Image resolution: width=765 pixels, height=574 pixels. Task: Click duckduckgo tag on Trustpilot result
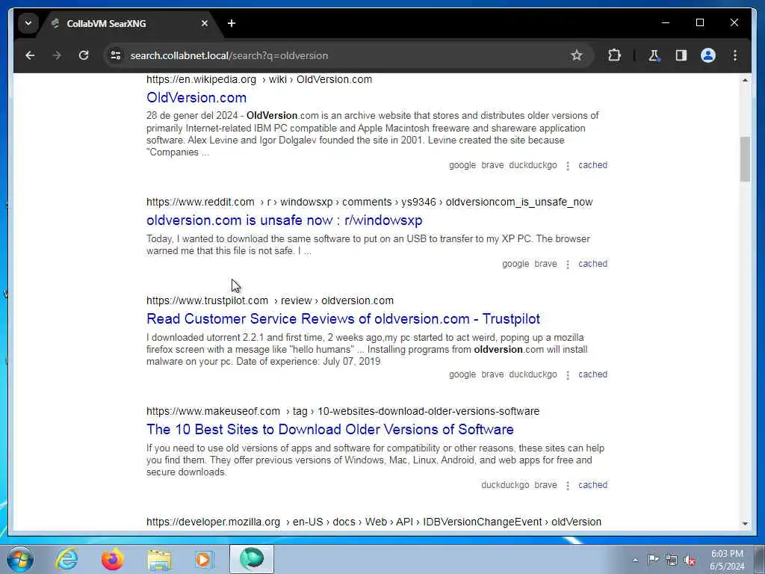point(533,374)
